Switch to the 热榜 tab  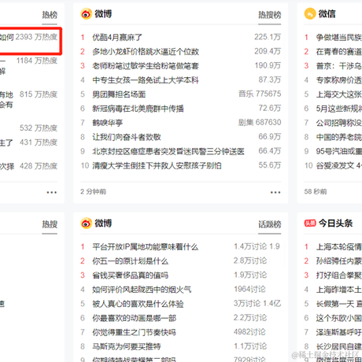pos(50,15)
